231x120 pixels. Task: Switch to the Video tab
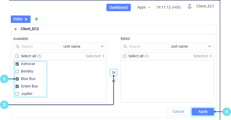tap(18, 19)
